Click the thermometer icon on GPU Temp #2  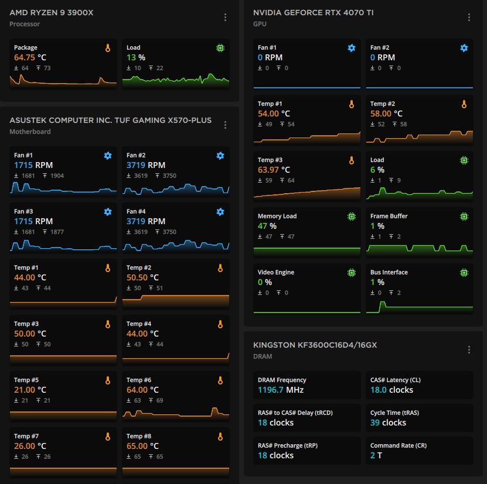coord(464,104)
